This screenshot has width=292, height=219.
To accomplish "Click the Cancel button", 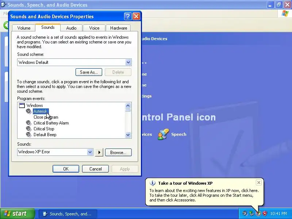I will point(95,169).
